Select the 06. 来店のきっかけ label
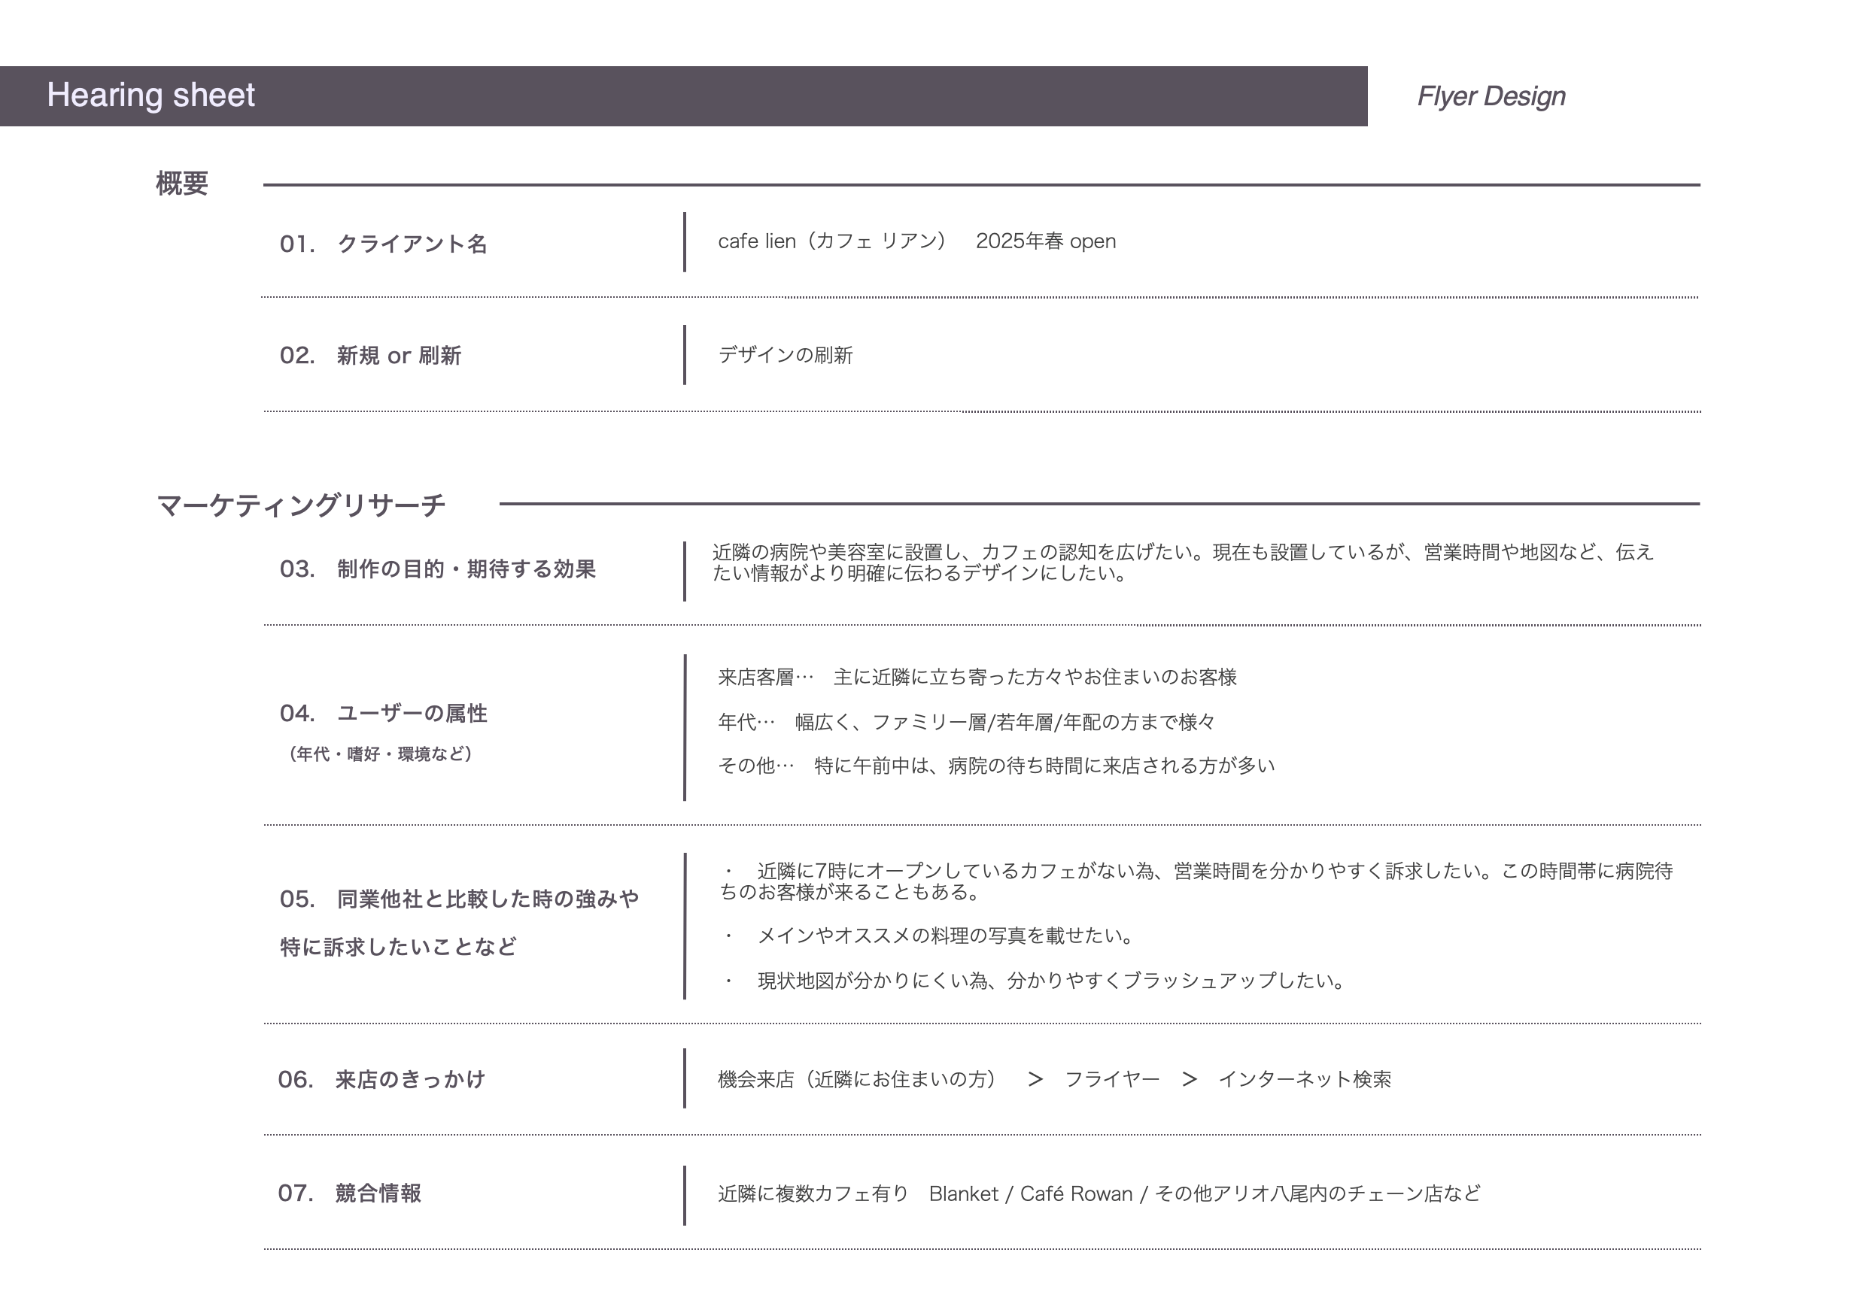The width and height of the screenshot is (1872, 1298). click(381, 1079)
